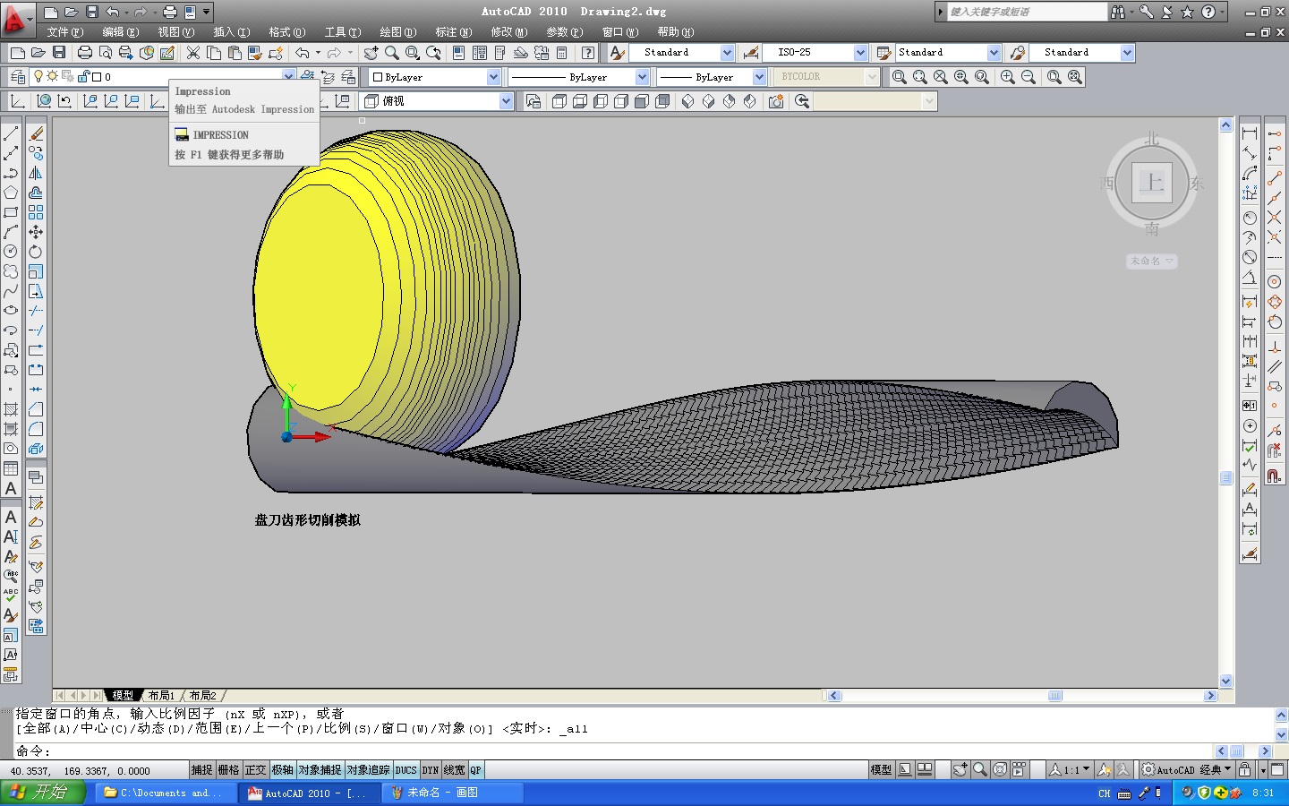Select the Multiline Text A tool
The height and width of the screenshot is (806, 1289).
click(11, 488)
